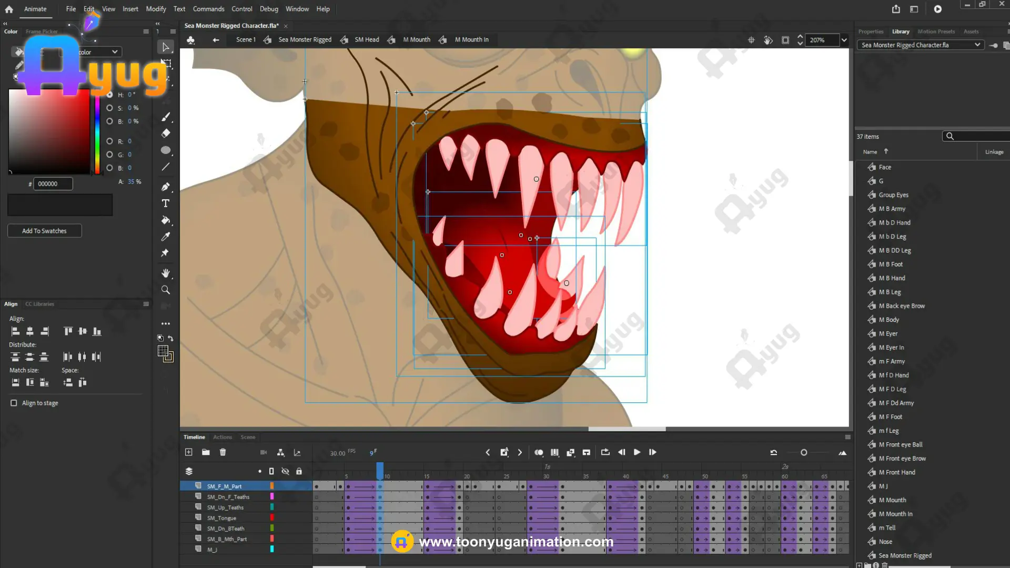Open the Modify menu
This screenshot has height=568, width=1010.
pos(156,9)
